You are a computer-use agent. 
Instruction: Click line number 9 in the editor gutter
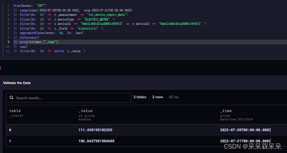click(x=8, y=42)
